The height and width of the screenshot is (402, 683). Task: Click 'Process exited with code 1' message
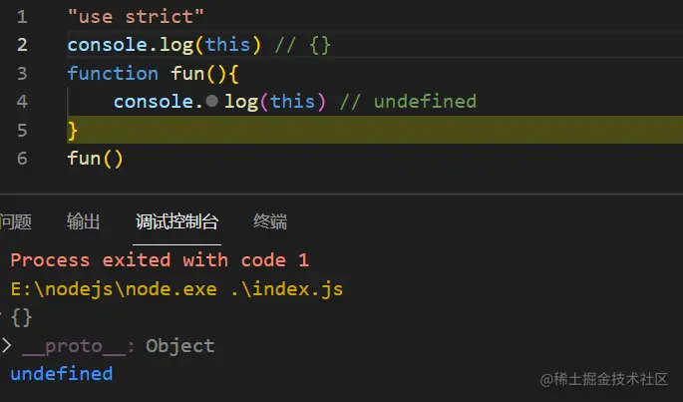(160, 260)
